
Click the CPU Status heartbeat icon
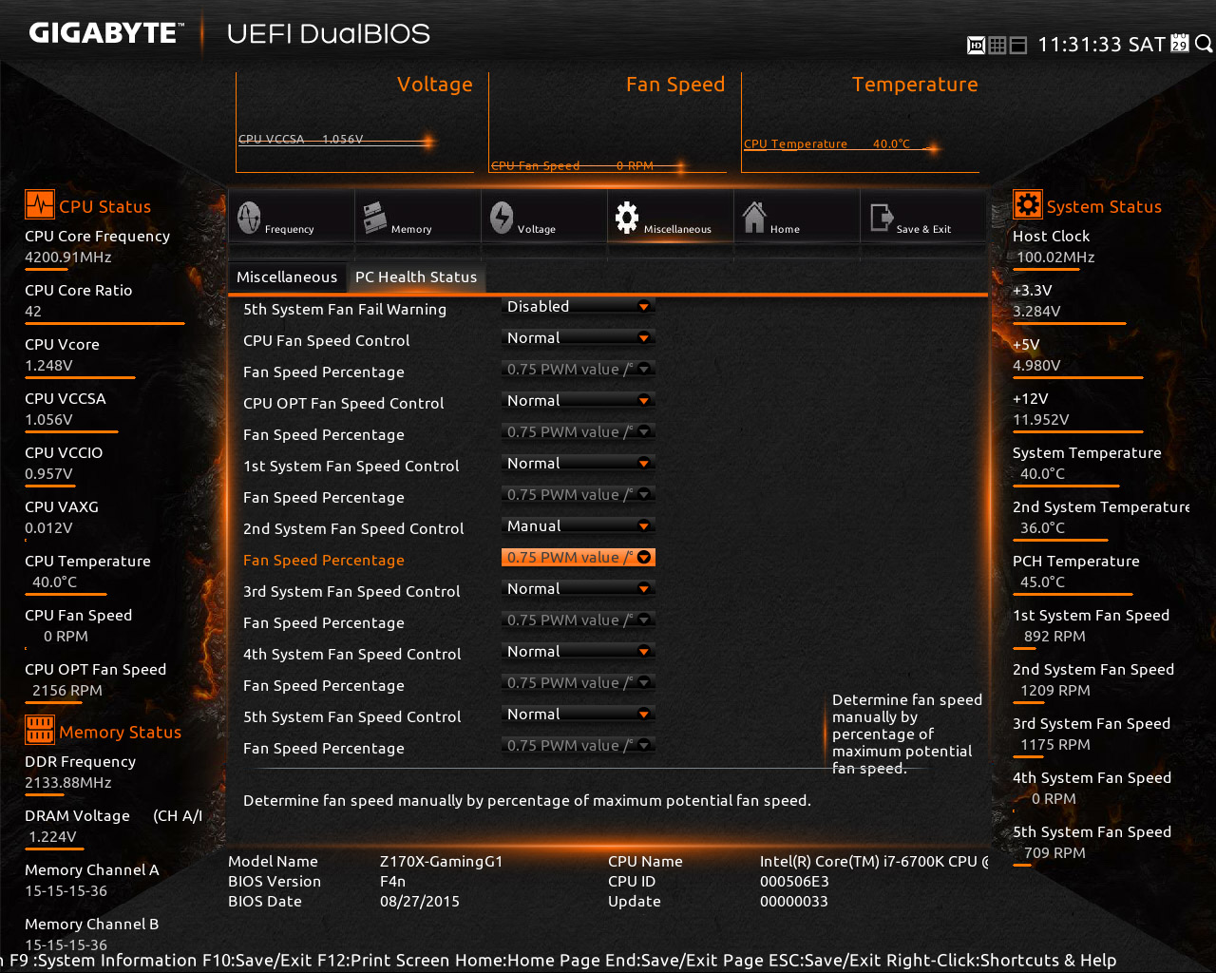[40, 205]
